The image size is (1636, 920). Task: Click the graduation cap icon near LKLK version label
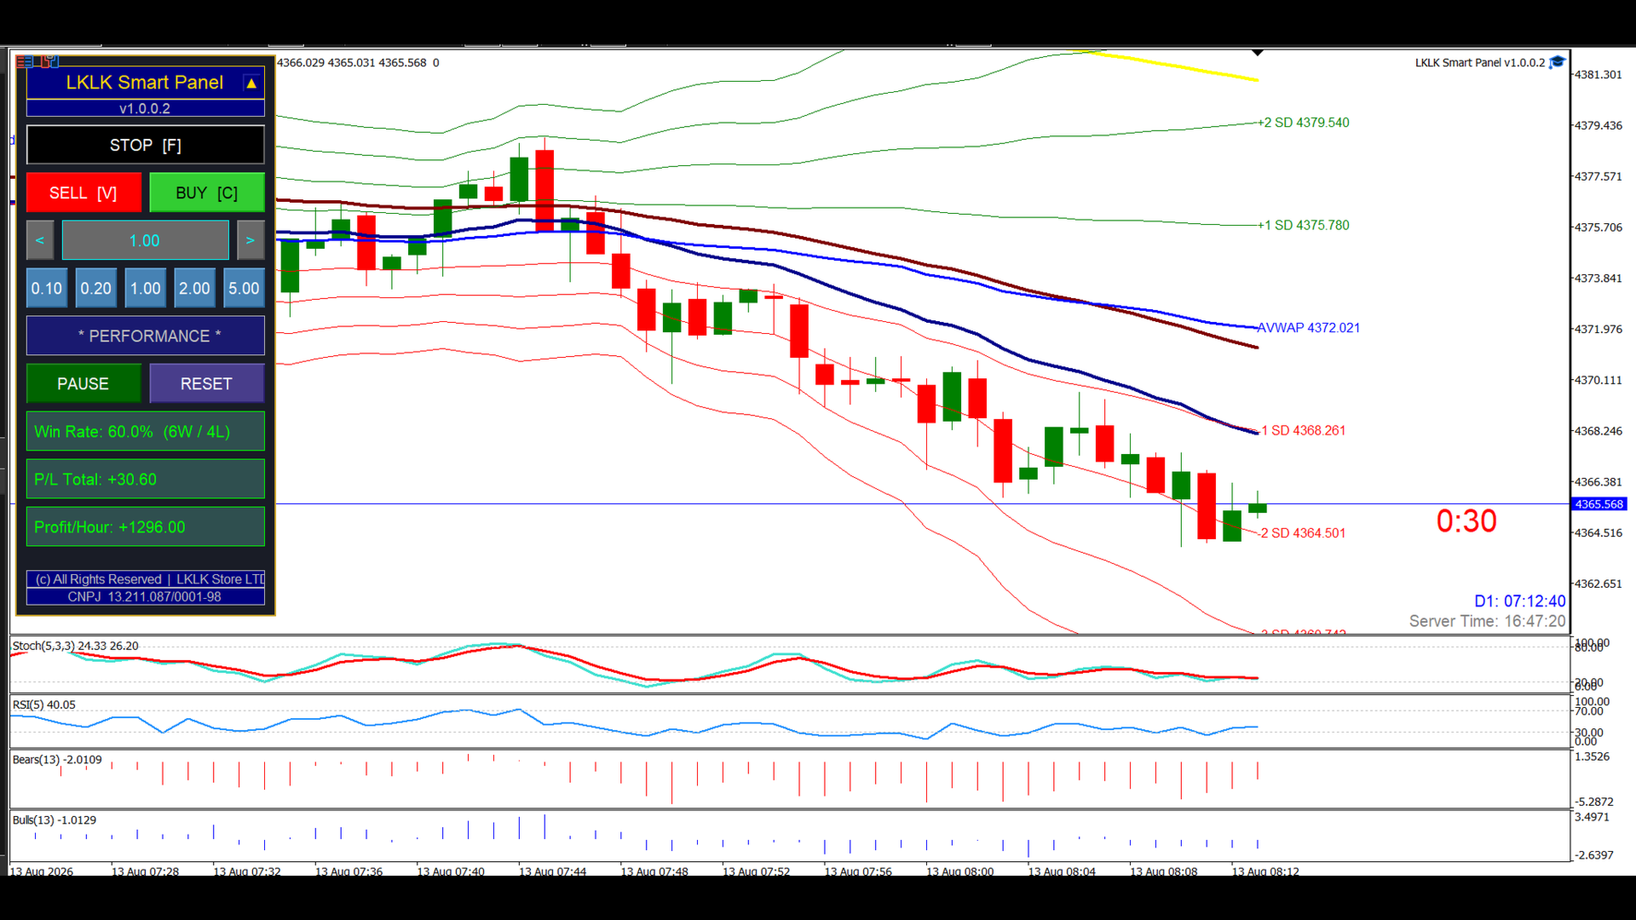1557,62
